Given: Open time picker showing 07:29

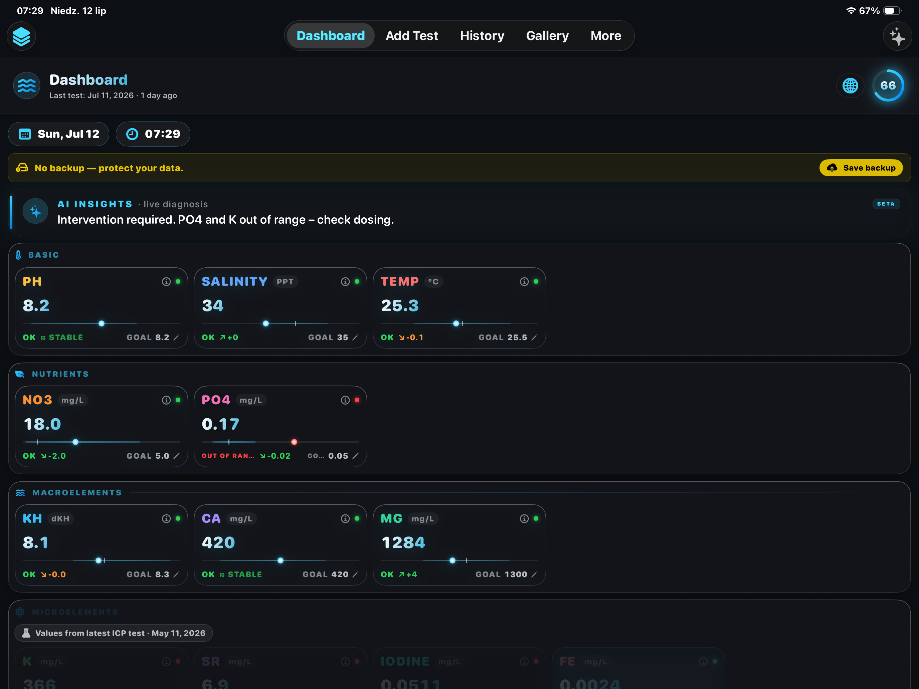Looking at the screenshot, I should (x=153, y=134).
